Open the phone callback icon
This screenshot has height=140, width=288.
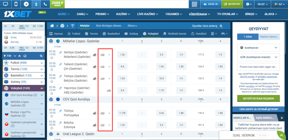coord(45,4)
